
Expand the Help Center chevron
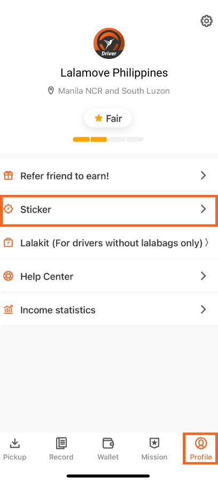click(203, 276)
